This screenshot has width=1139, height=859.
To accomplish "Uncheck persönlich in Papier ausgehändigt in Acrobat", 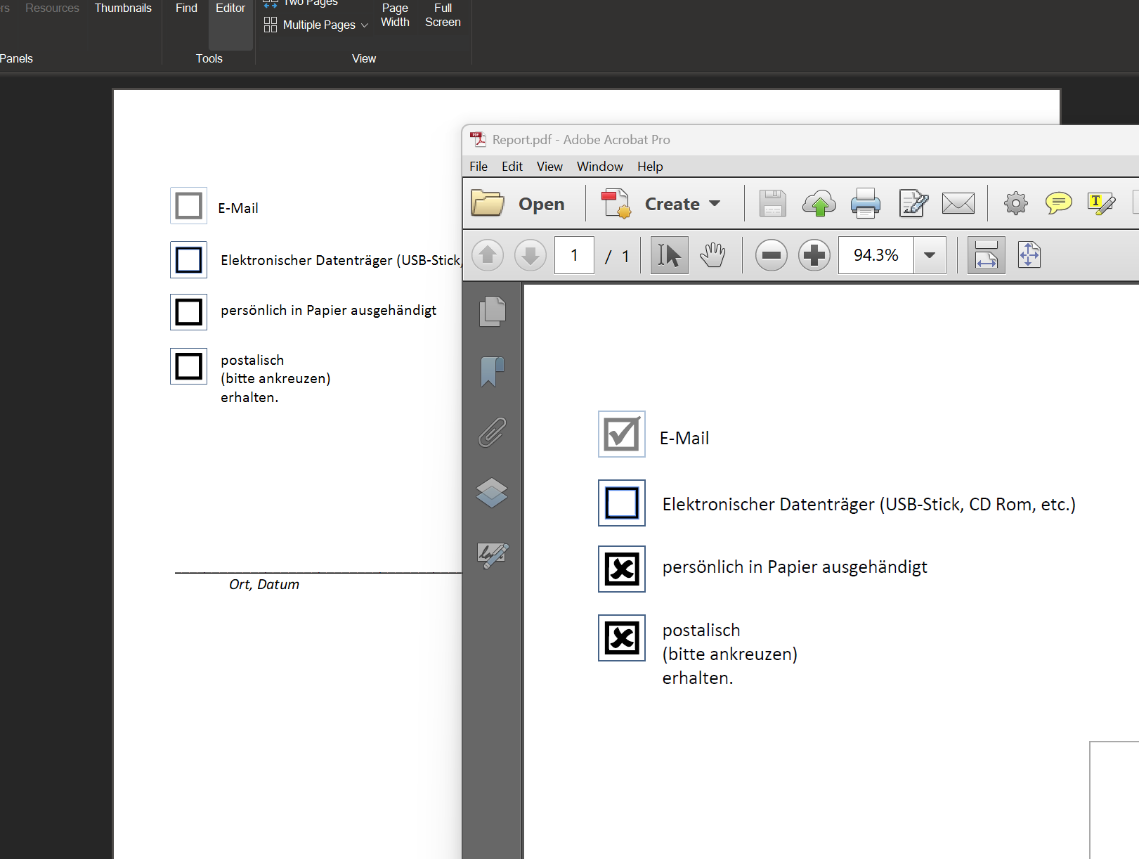I will pos(622,569).
